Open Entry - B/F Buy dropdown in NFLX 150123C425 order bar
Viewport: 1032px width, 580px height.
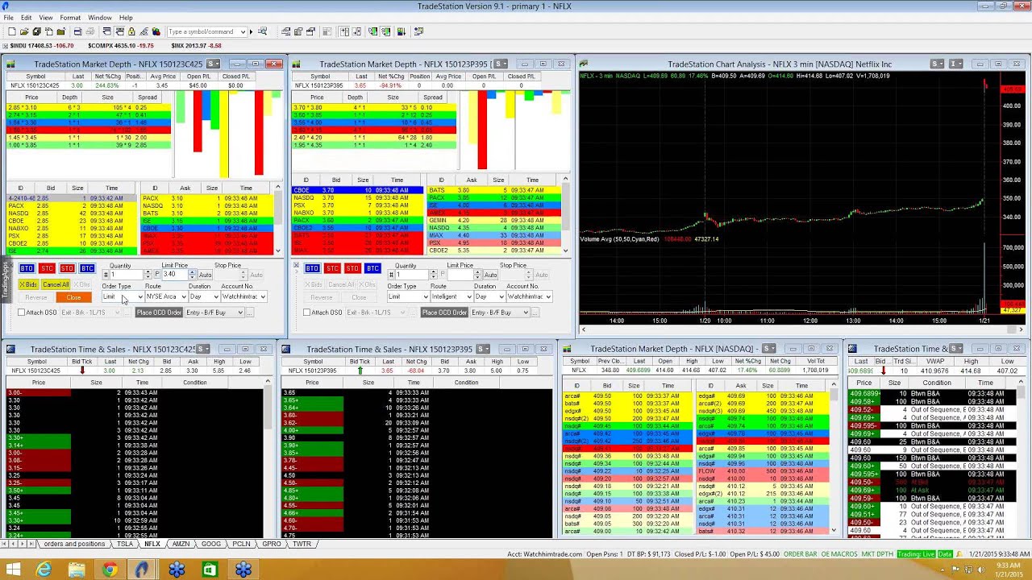tap(240, 313)
